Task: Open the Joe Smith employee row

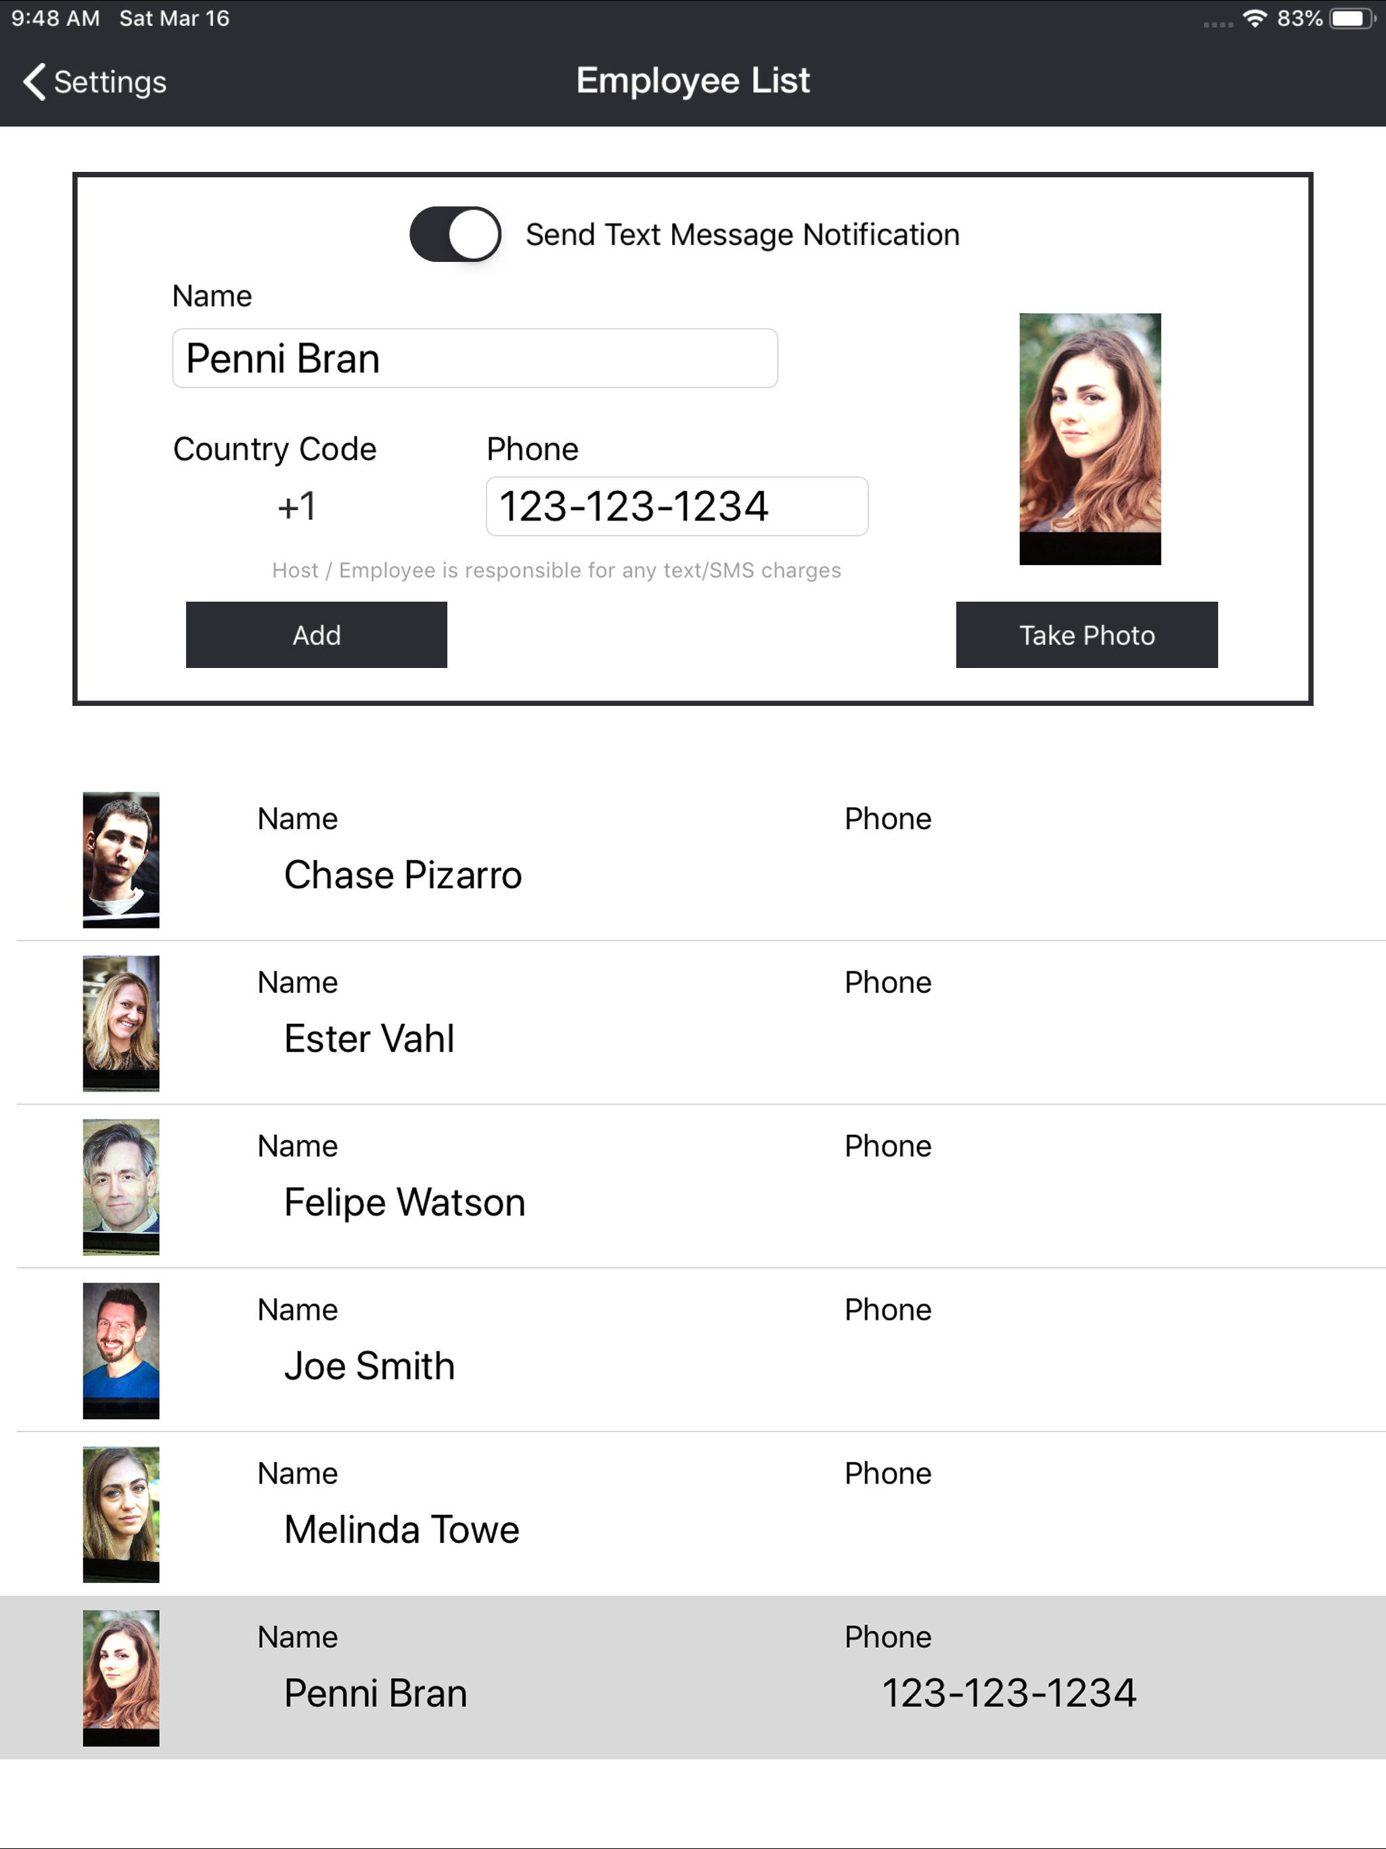Action: pyautogui.click(x=693, y=1351)
